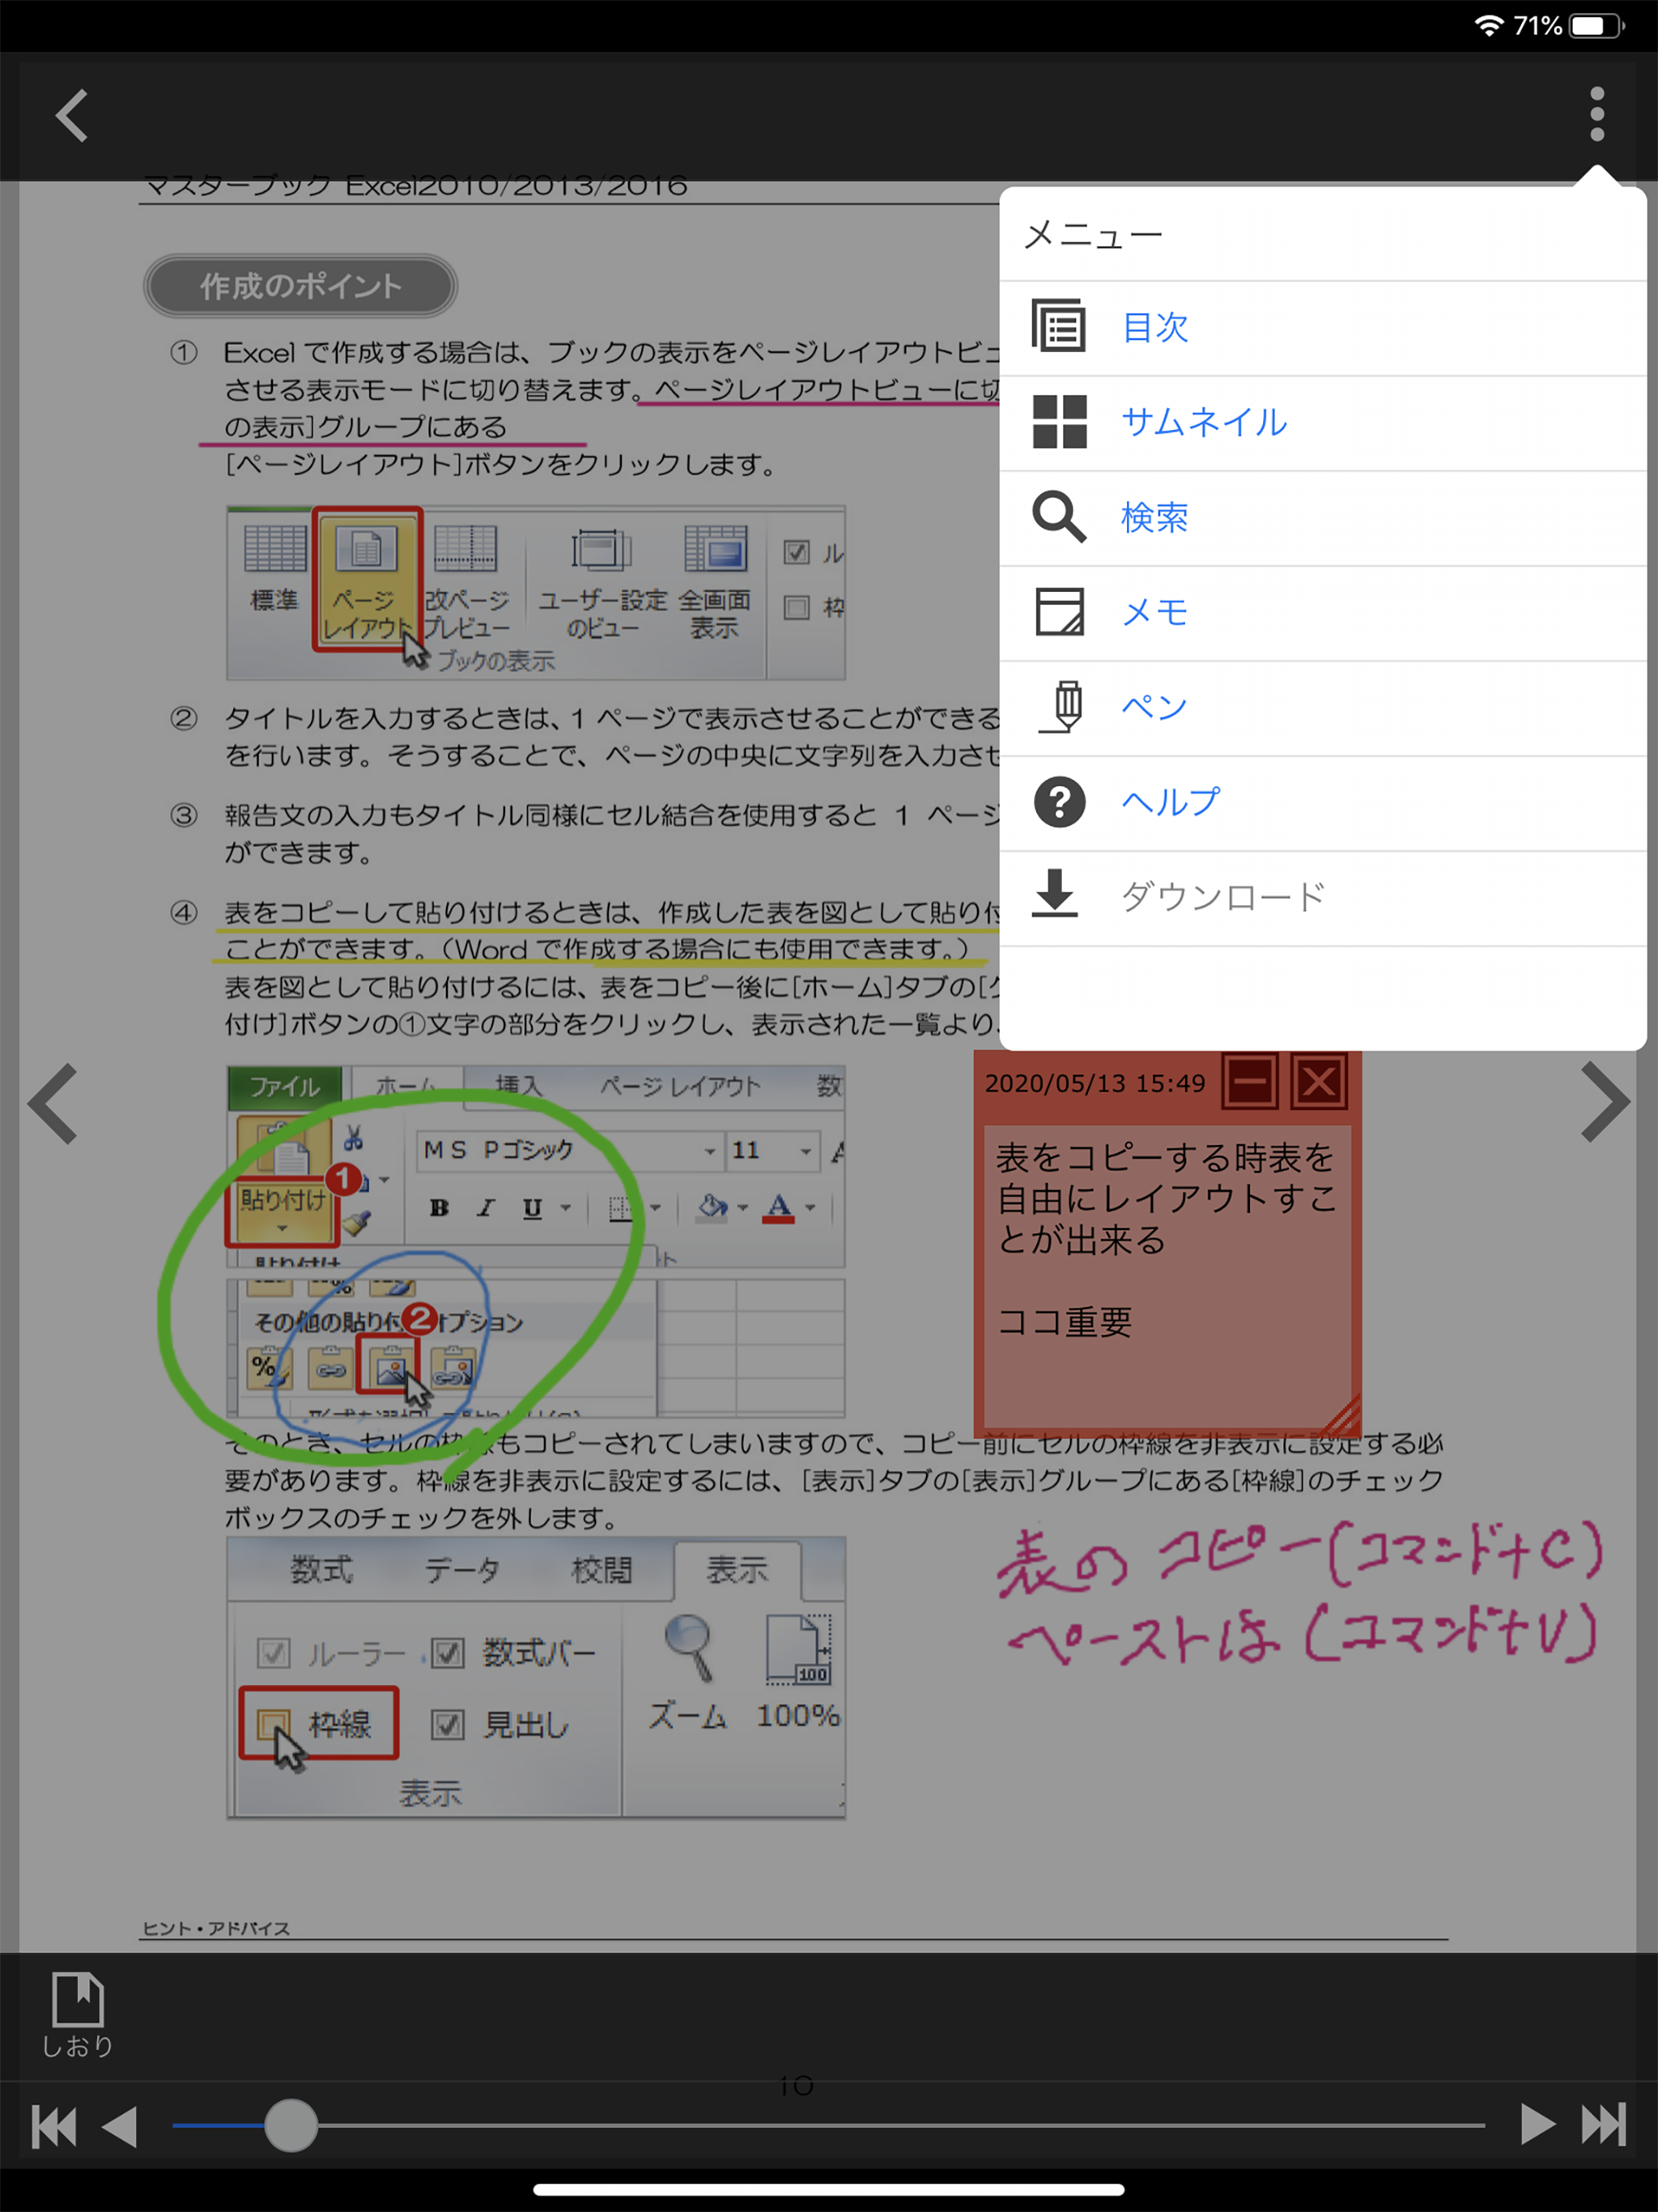1658x2212 pixels.
Task: Tap the page progress slider track
Action: click(828, 2125)
